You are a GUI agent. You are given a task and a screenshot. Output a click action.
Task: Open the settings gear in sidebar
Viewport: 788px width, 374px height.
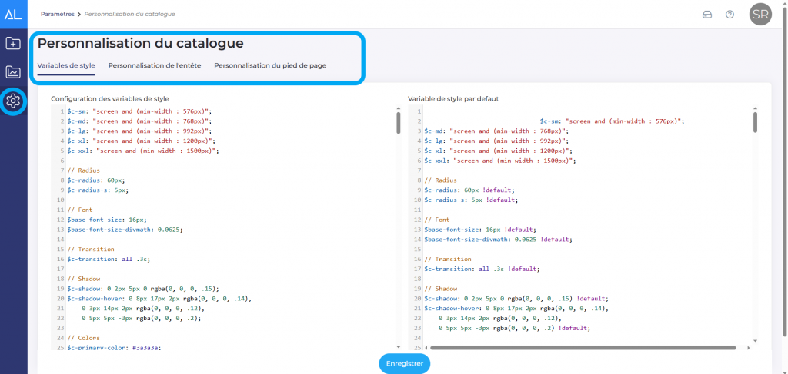pos(13,101)
